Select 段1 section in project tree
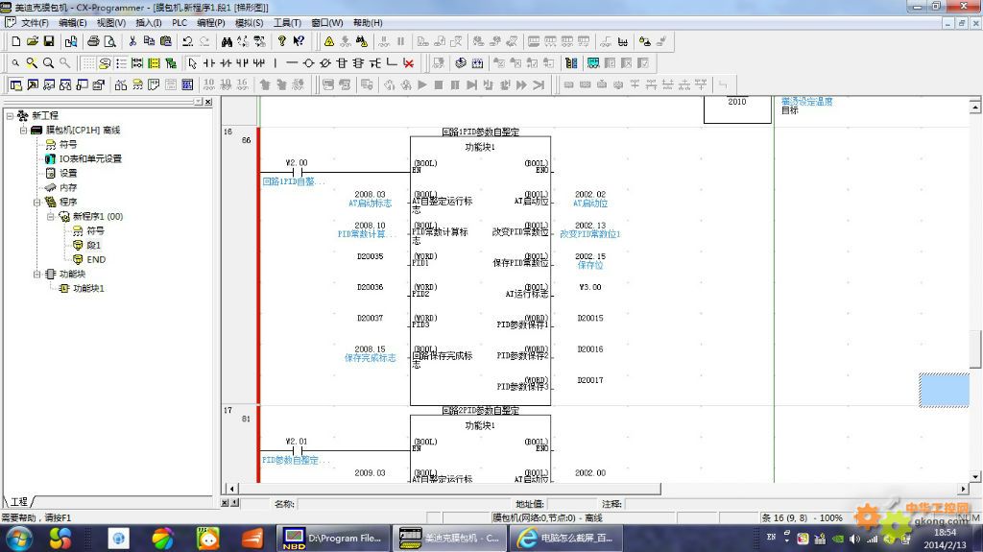Viewport: 983px width, 552px height. click(93, 245)
